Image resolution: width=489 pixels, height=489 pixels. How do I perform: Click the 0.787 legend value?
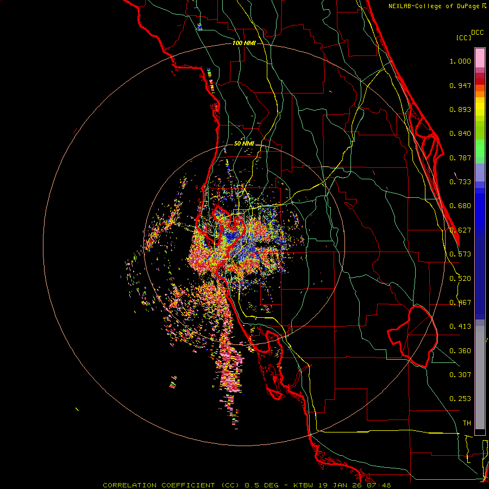pyautogui.click(x=460, y=158)
